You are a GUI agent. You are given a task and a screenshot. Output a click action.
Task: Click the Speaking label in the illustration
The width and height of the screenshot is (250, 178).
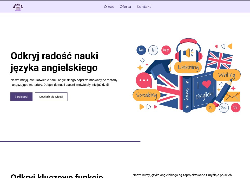(x=146, y=95)
